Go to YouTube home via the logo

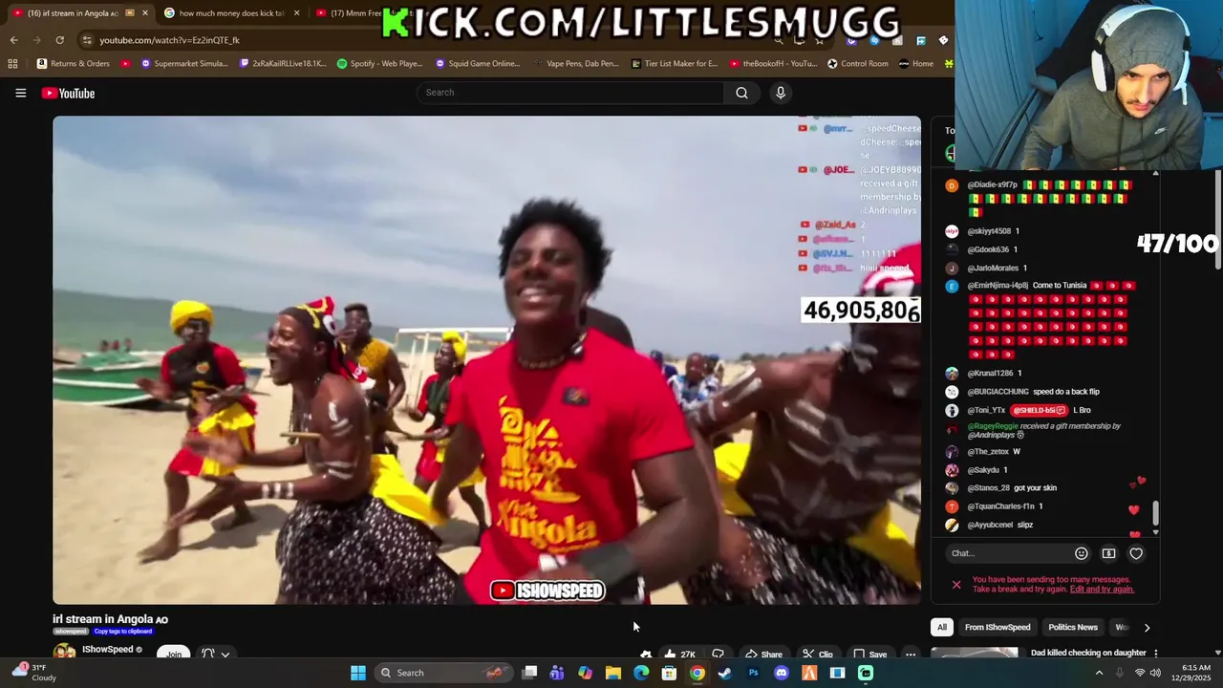coord(68,93)
